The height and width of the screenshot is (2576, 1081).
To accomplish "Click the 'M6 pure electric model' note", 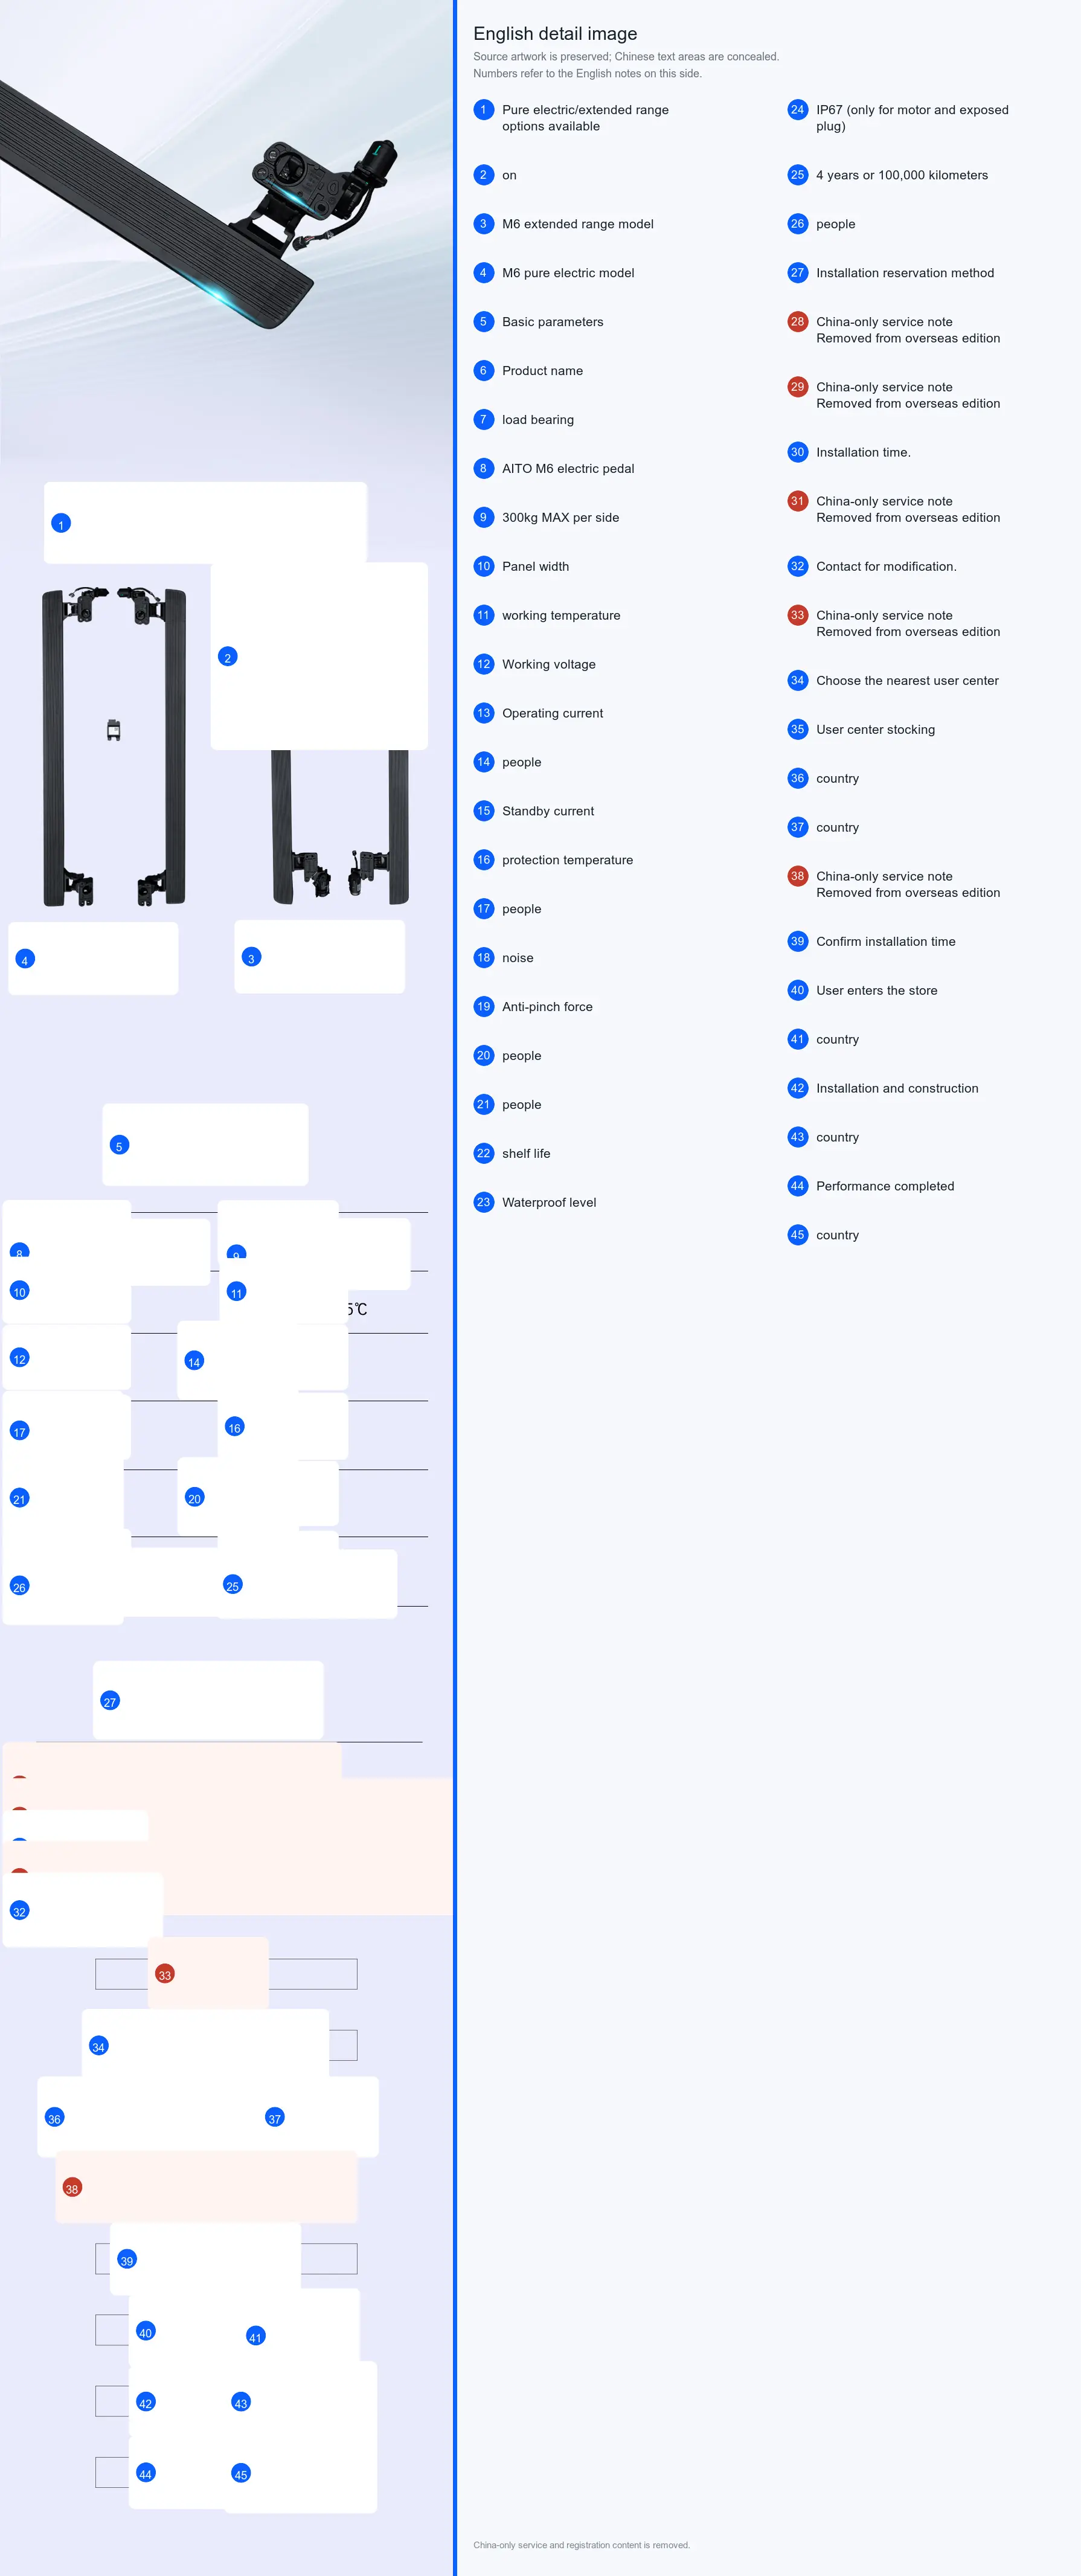I will click(568, 273).
